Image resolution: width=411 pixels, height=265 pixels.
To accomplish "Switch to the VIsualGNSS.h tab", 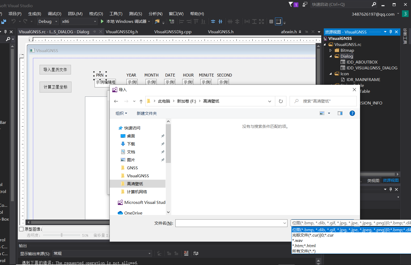I will click(x=221, y=32).
